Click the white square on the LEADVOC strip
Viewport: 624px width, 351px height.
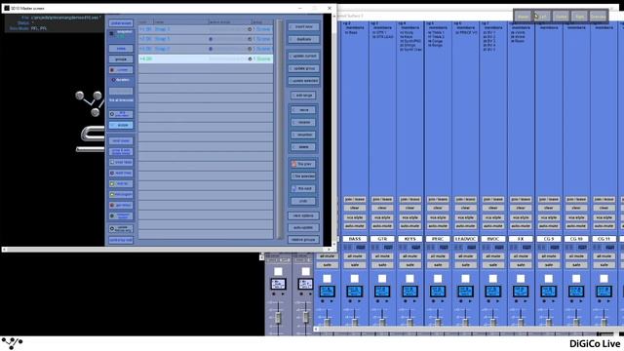465,278
